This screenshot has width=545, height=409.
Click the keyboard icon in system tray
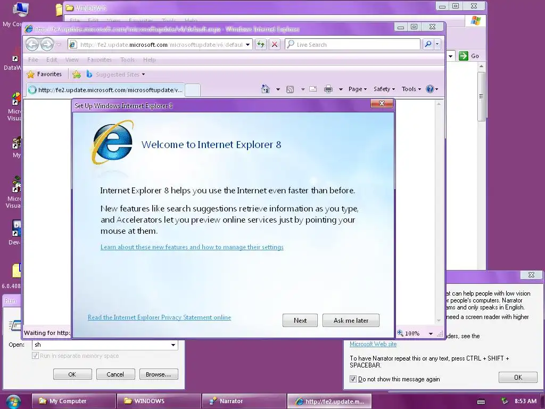click(x=481, y=402)
